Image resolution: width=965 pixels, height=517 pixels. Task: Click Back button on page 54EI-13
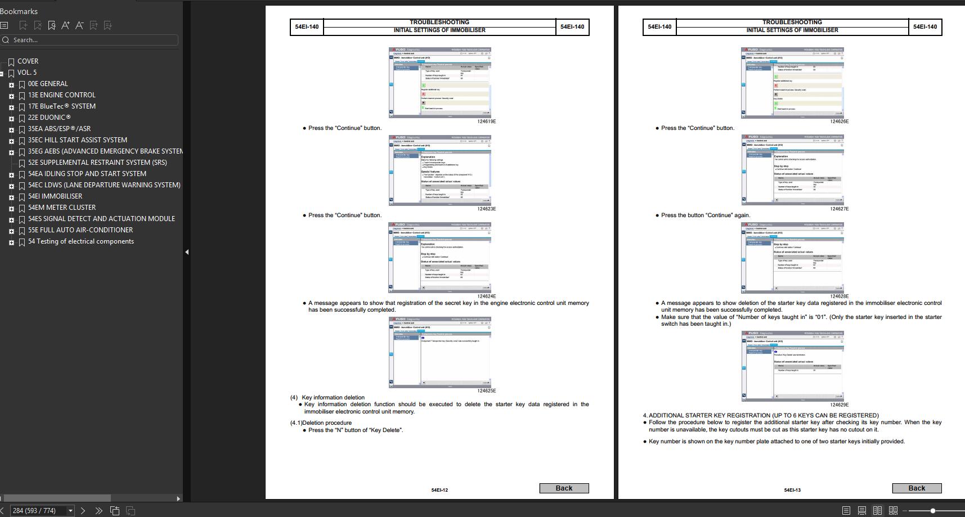(x=917, y=488)
